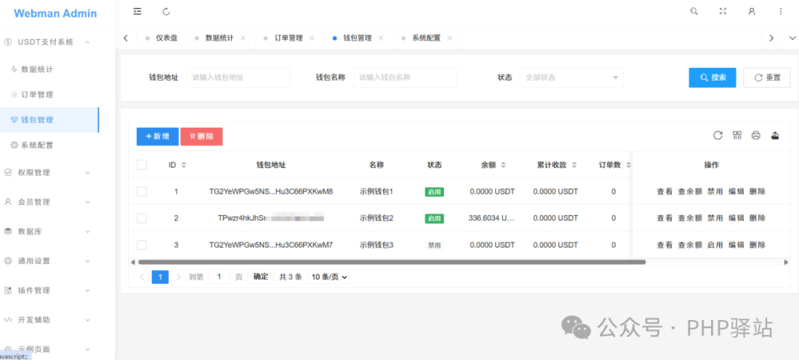799x360 pixels.
Task: Close the 钱包管理 tab
Action: (x=381, y=38)
